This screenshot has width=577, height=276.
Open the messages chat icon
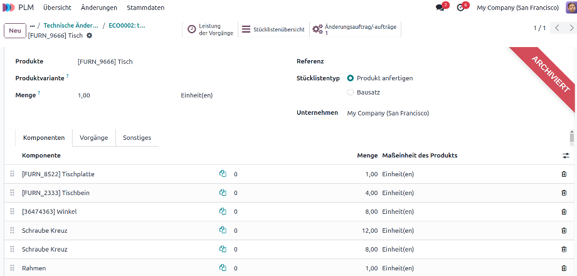(440, 8)
